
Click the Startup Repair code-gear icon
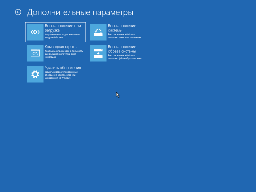(x=35, y=32)
